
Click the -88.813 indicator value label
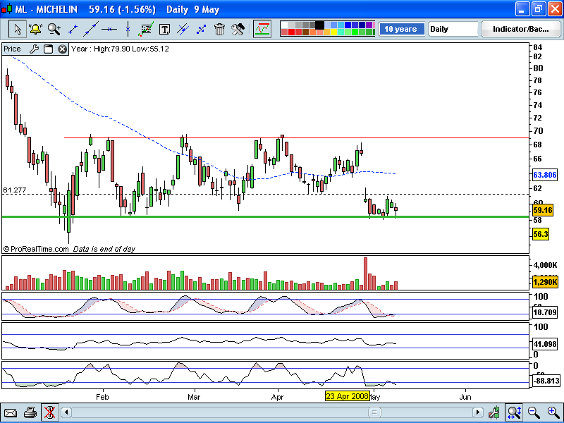pyautogui.click(x=546, y=381)
